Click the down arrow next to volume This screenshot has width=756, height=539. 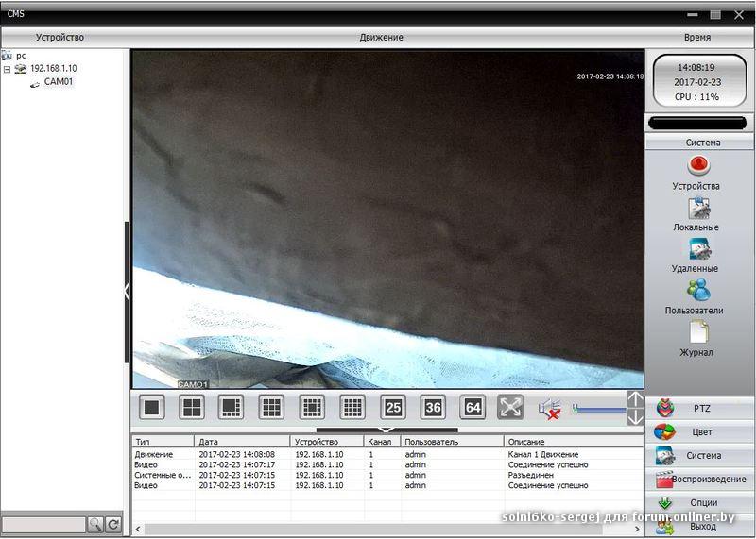[635, 417]
